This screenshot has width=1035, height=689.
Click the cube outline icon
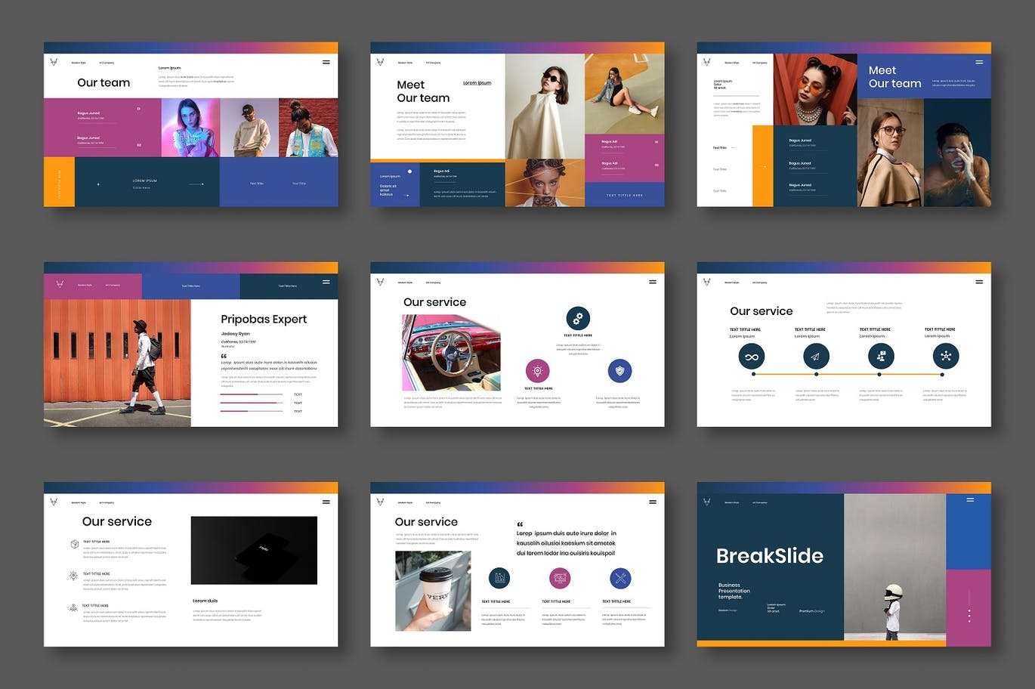[74, 544]
